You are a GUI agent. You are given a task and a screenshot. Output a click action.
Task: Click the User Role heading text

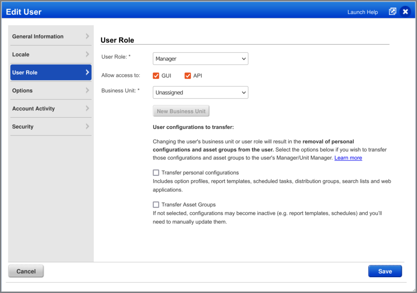[x=117, y=40]
